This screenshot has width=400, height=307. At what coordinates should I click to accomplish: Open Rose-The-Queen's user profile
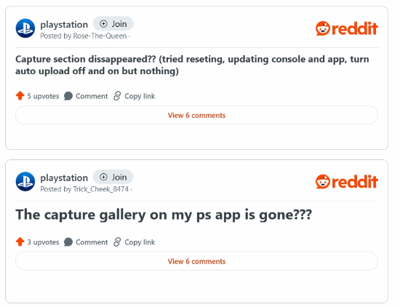point(100,36)
